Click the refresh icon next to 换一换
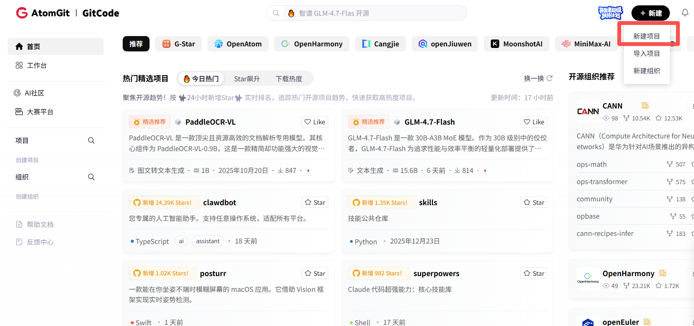Viewport: 694px width, 326px height. pos(549,78)
